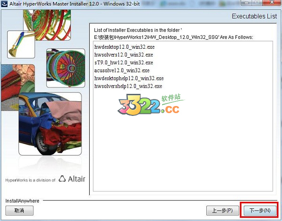Cancel installation with the 取消 button
The height and width of the screenshot is (221, 282).
[x=19, y=210]
